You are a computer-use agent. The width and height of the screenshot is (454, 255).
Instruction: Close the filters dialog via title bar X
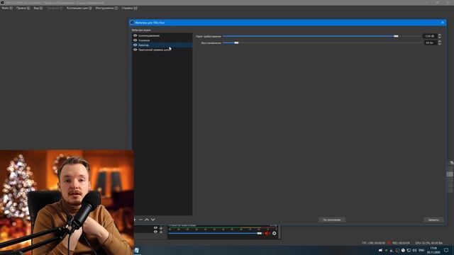[x=443, y=23]
